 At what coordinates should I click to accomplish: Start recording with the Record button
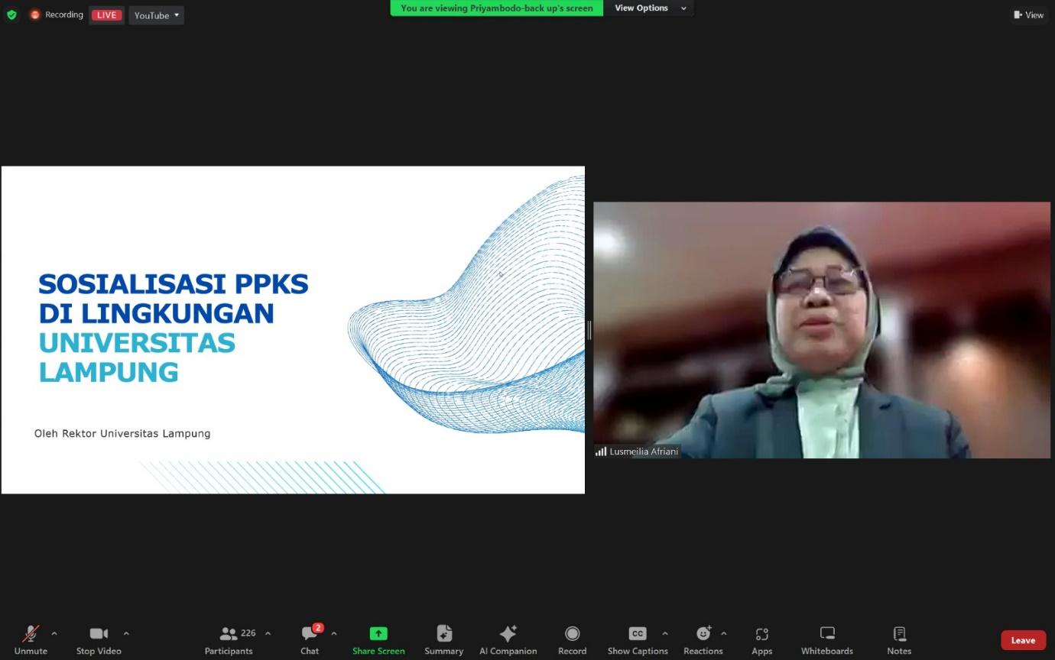[x=572, y=639]
